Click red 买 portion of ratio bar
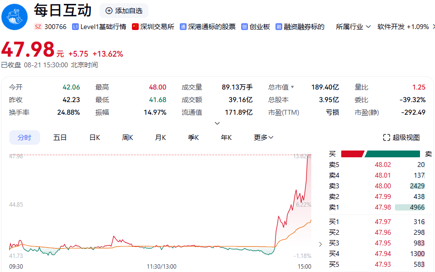 tap(352, 154)
